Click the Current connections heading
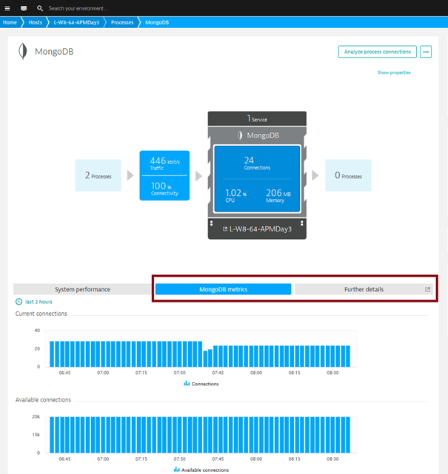This screenshot has height=474, width=448. click(41, 314)
